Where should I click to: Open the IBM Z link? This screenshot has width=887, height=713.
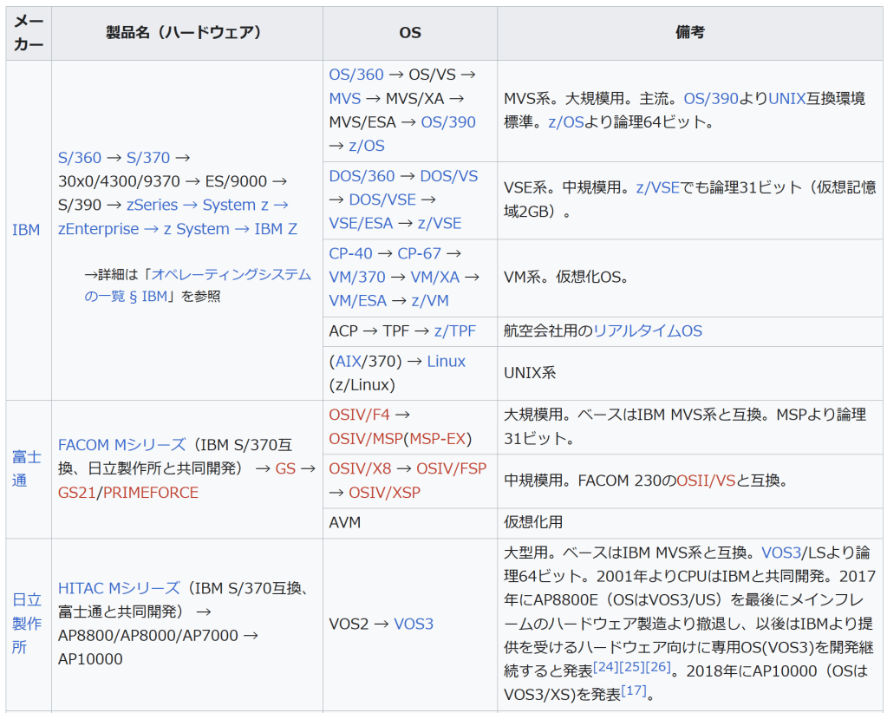[x=276, y=229]
